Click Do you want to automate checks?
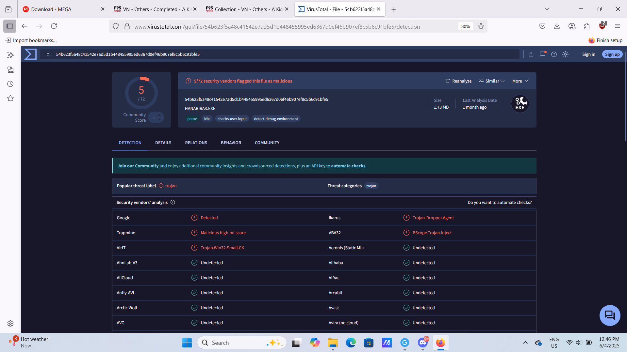Image resolution: width=627 pixels, height=352 pixels. [x=500, y=202]
